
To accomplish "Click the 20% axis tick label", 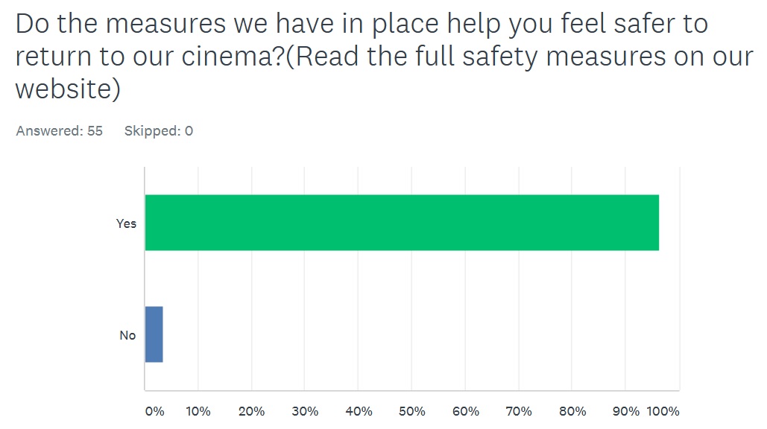I will (251, 411).
